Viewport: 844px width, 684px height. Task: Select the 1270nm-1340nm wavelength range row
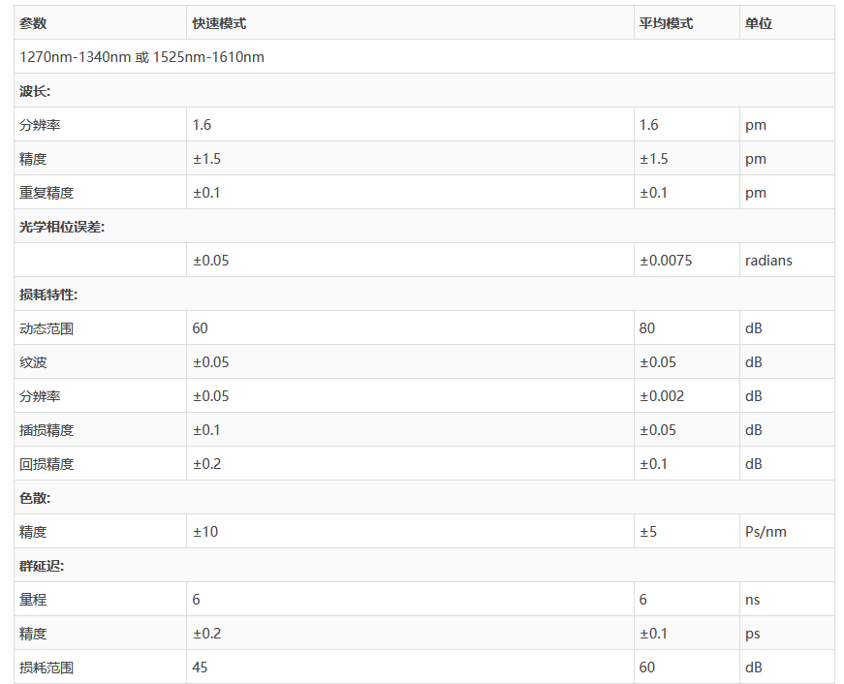(141, 57)
